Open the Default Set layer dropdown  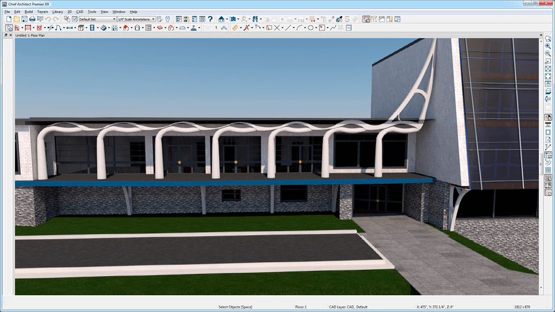click(x=97, y=19)
